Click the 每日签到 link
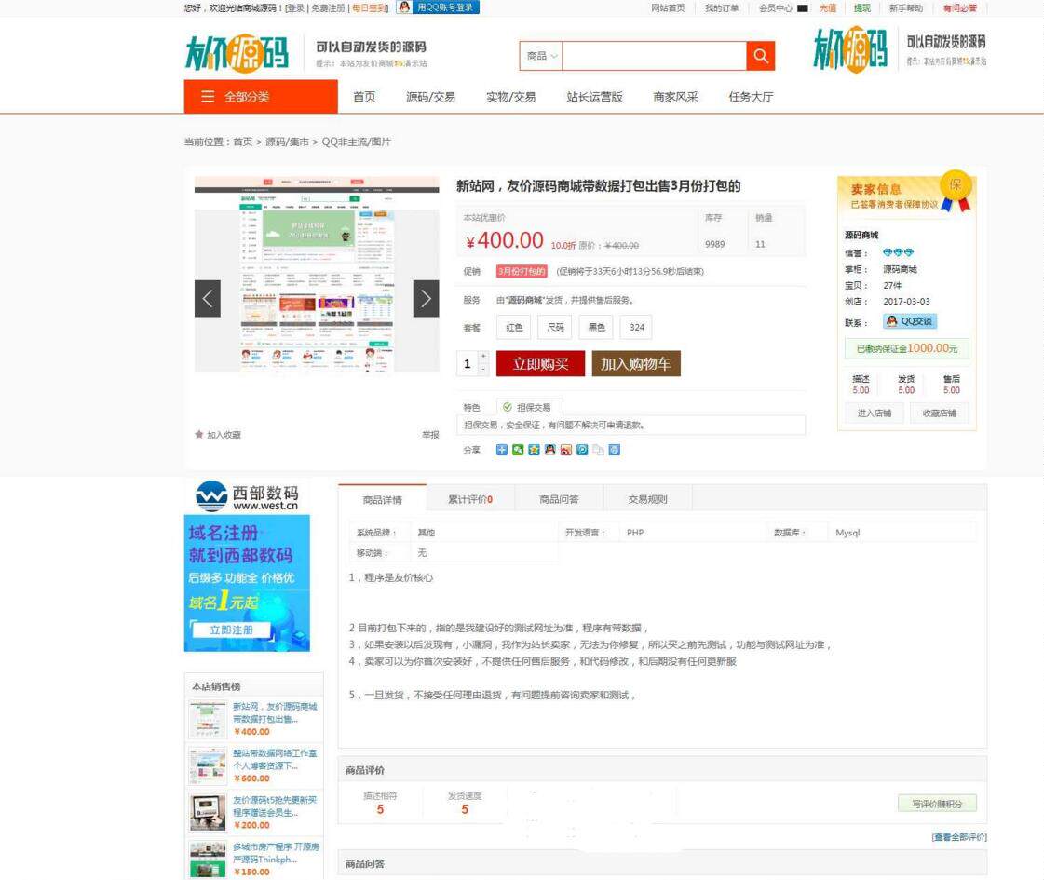Screen dimensions: 1044x880 click(370, 8)
